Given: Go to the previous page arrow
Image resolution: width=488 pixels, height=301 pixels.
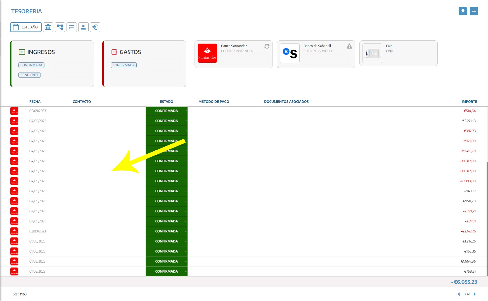Looking at the screenshot, I should click(x=458, y=294).
